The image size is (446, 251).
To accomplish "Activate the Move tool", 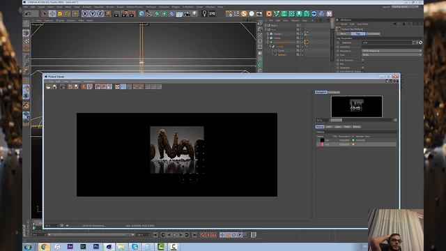I will 52,13.
